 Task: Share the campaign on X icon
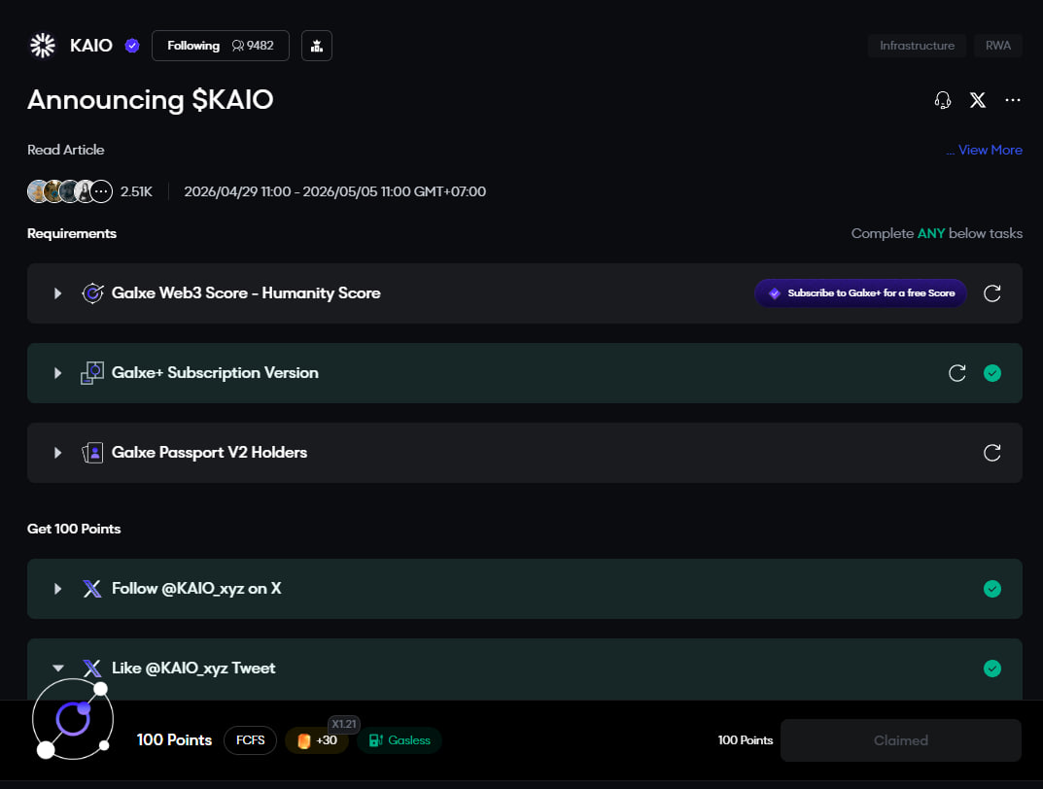[977, 100]
